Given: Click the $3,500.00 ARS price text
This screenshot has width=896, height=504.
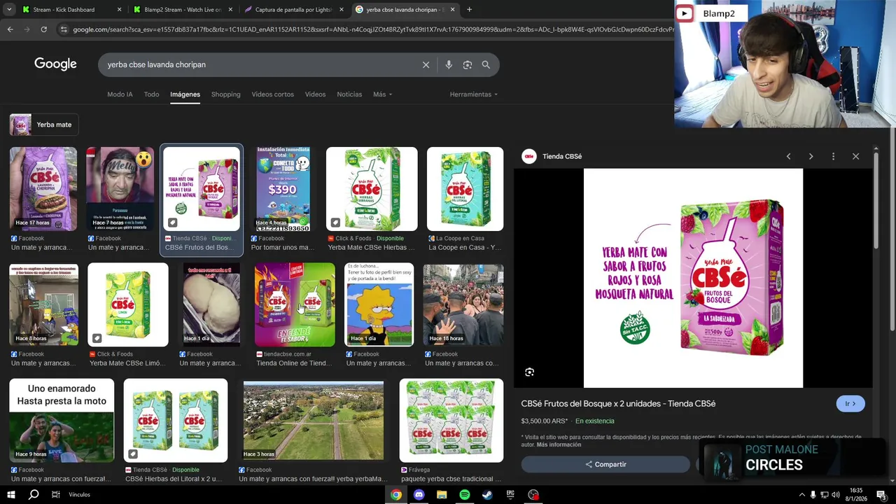Looking at the screenshot, I should 544,421.
